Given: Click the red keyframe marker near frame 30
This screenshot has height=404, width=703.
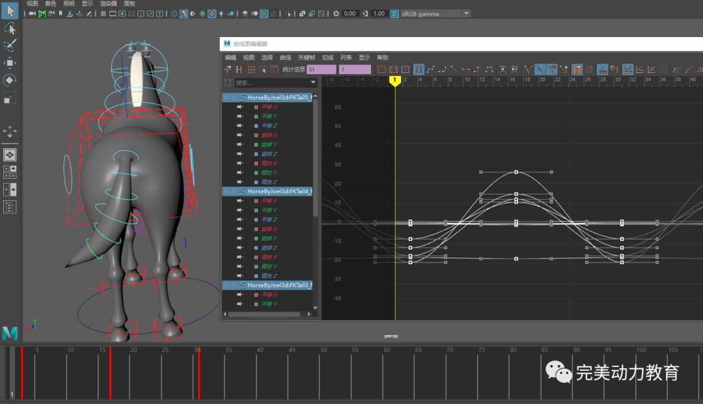Looking at the screenshot, I should point(199,372).
